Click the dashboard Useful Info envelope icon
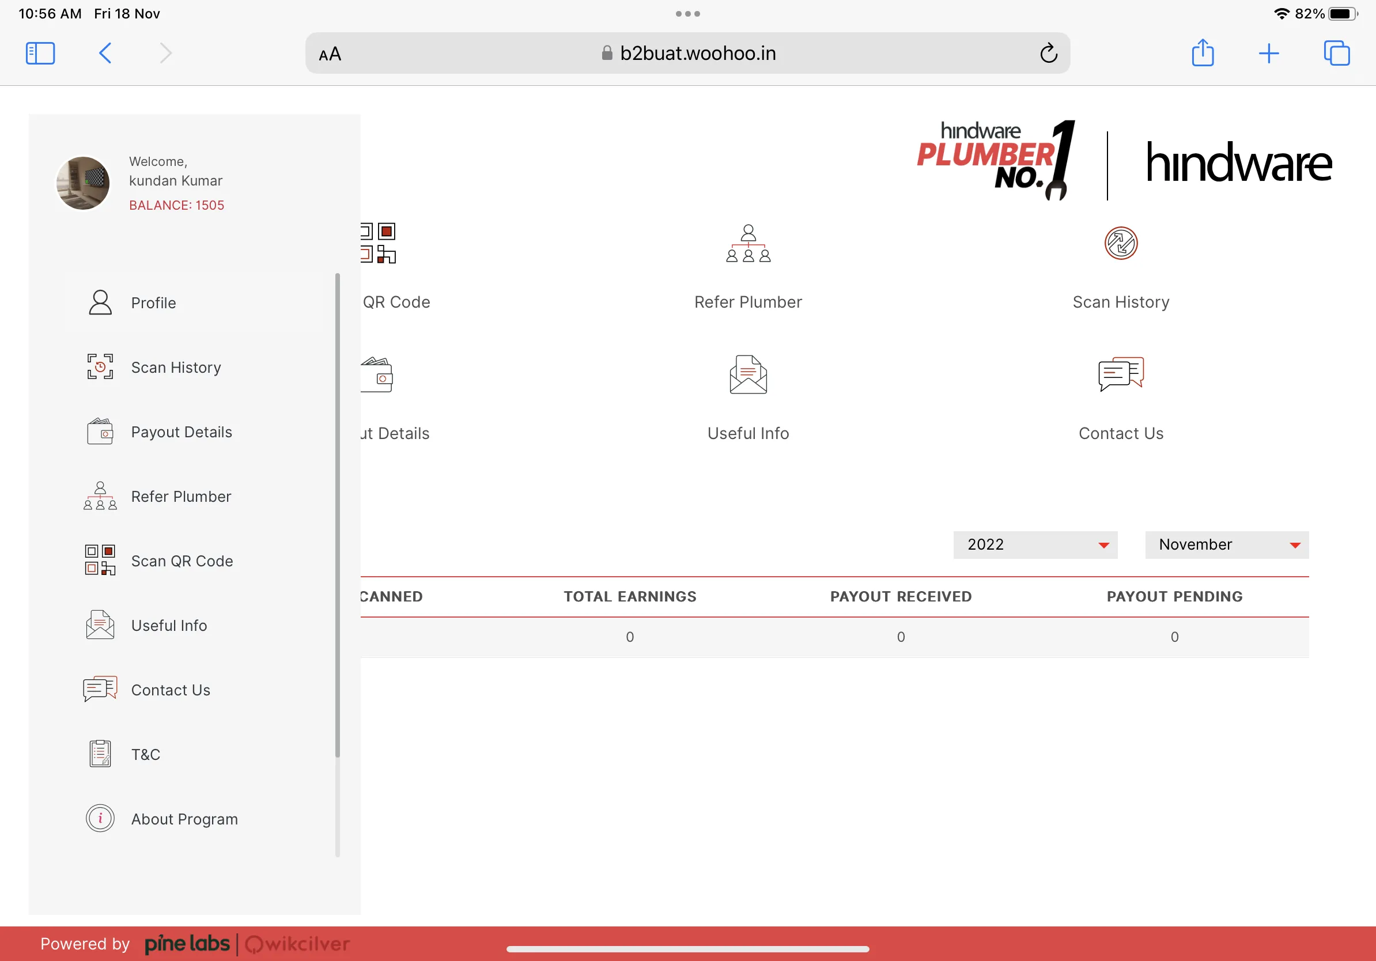 coord(748,374)
